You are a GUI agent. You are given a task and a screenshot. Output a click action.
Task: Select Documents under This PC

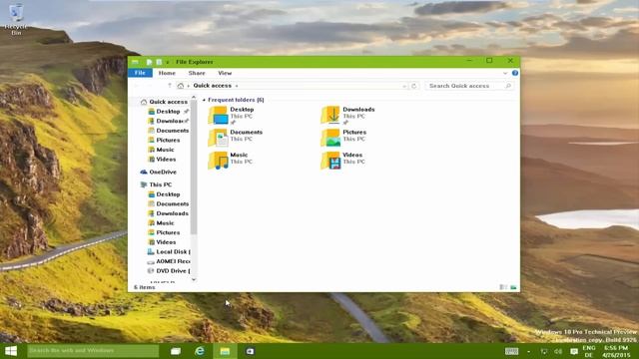168,203
